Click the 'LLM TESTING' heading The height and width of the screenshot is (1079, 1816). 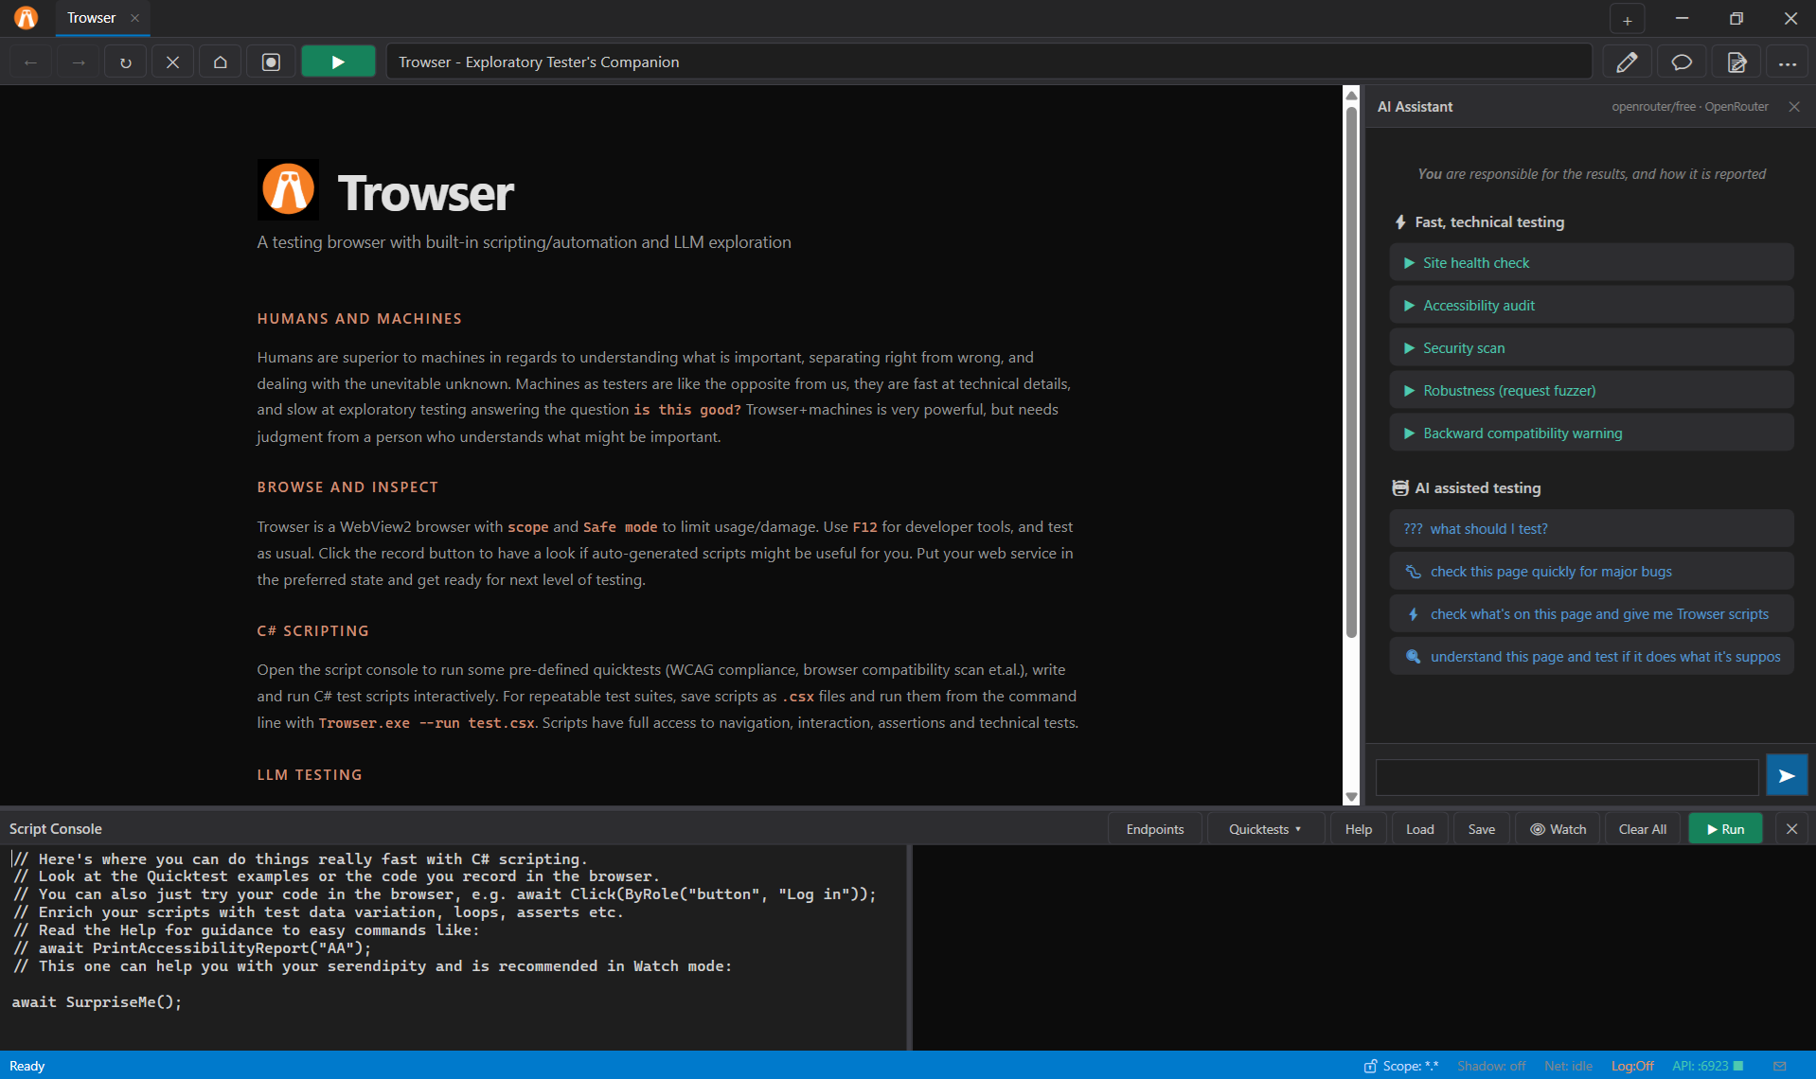(310, 775)
